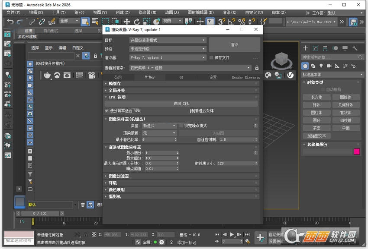Open the 渲染器 V-Ray 7 dropdown
This screenshot has width=368, height=249.
pos(168,57)
